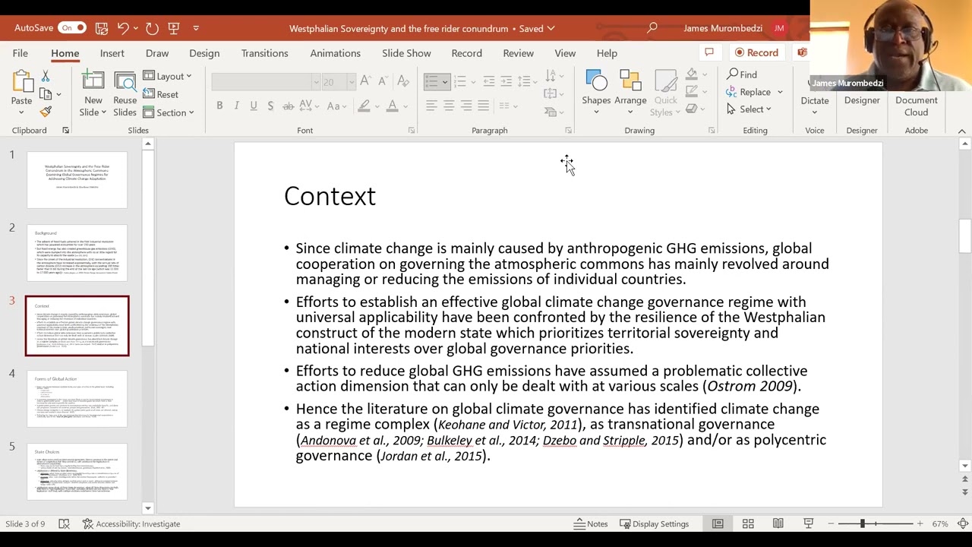972x547 pixels.
Task: Toggle the AutoSave switch
Action: click(72, 28)
